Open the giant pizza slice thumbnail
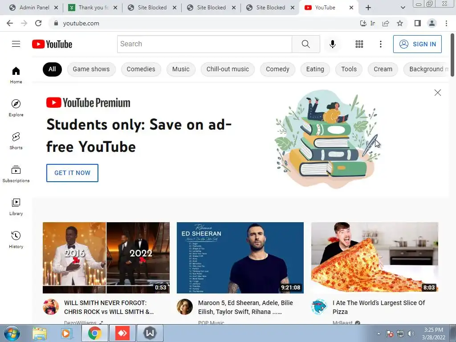 [375, 258]
